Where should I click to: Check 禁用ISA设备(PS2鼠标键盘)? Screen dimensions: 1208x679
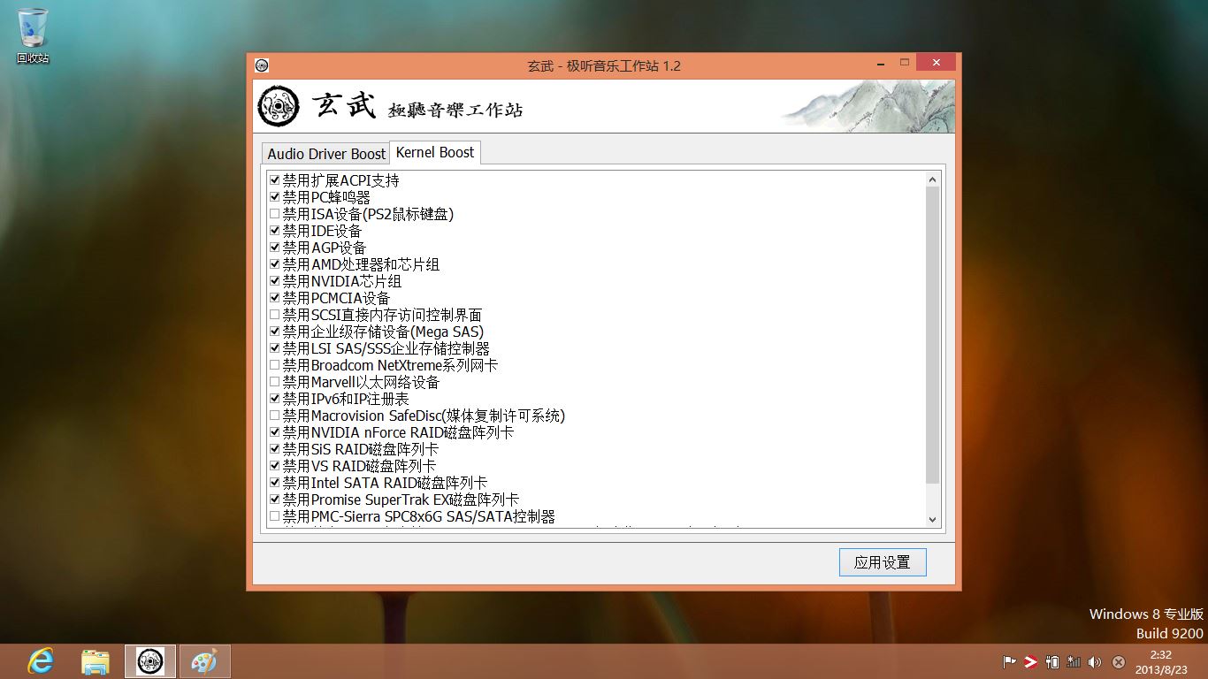point(275,214)
